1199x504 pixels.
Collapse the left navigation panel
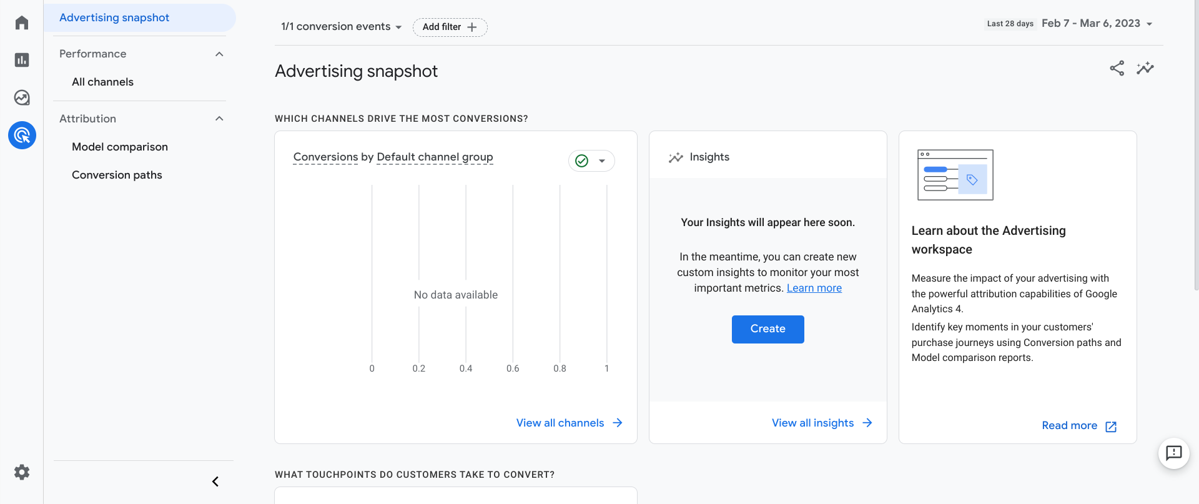(x=215, y=482)
